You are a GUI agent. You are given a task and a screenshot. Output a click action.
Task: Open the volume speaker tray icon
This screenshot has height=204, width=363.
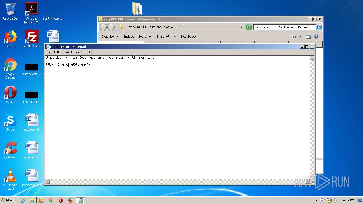click(x=336, y=200)
